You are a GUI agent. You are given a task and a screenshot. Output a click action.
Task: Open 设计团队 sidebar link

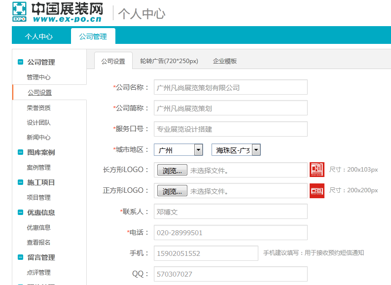[x=38, y=122]
